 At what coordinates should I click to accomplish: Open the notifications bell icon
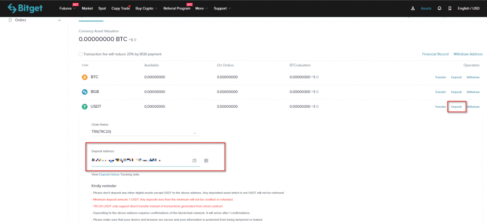pos(439,9)
